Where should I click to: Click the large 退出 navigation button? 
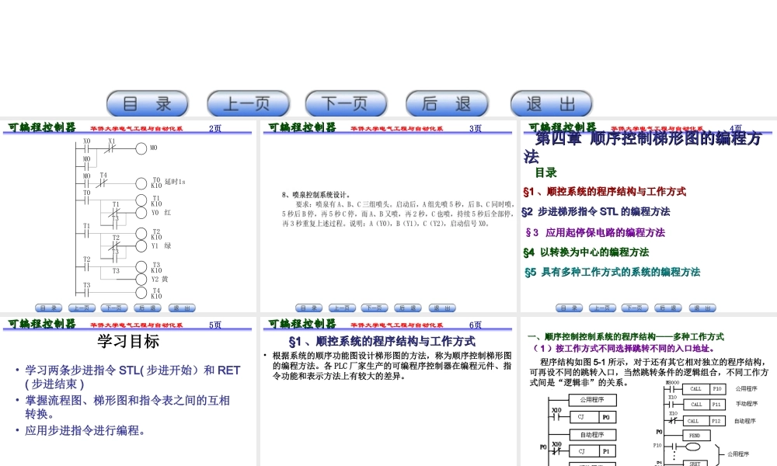tap(551, 103)
